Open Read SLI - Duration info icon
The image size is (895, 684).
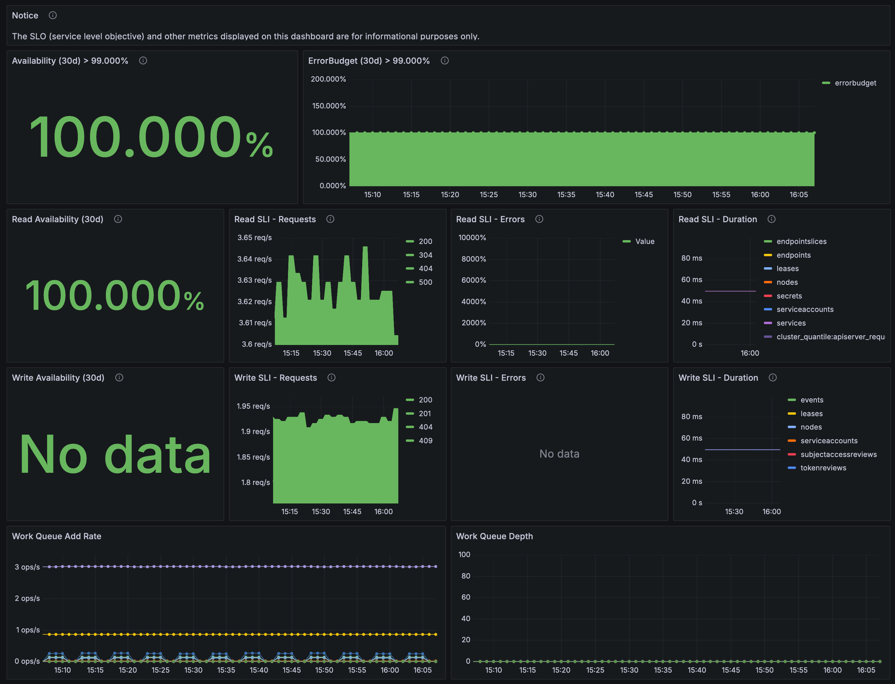[772, 219]
